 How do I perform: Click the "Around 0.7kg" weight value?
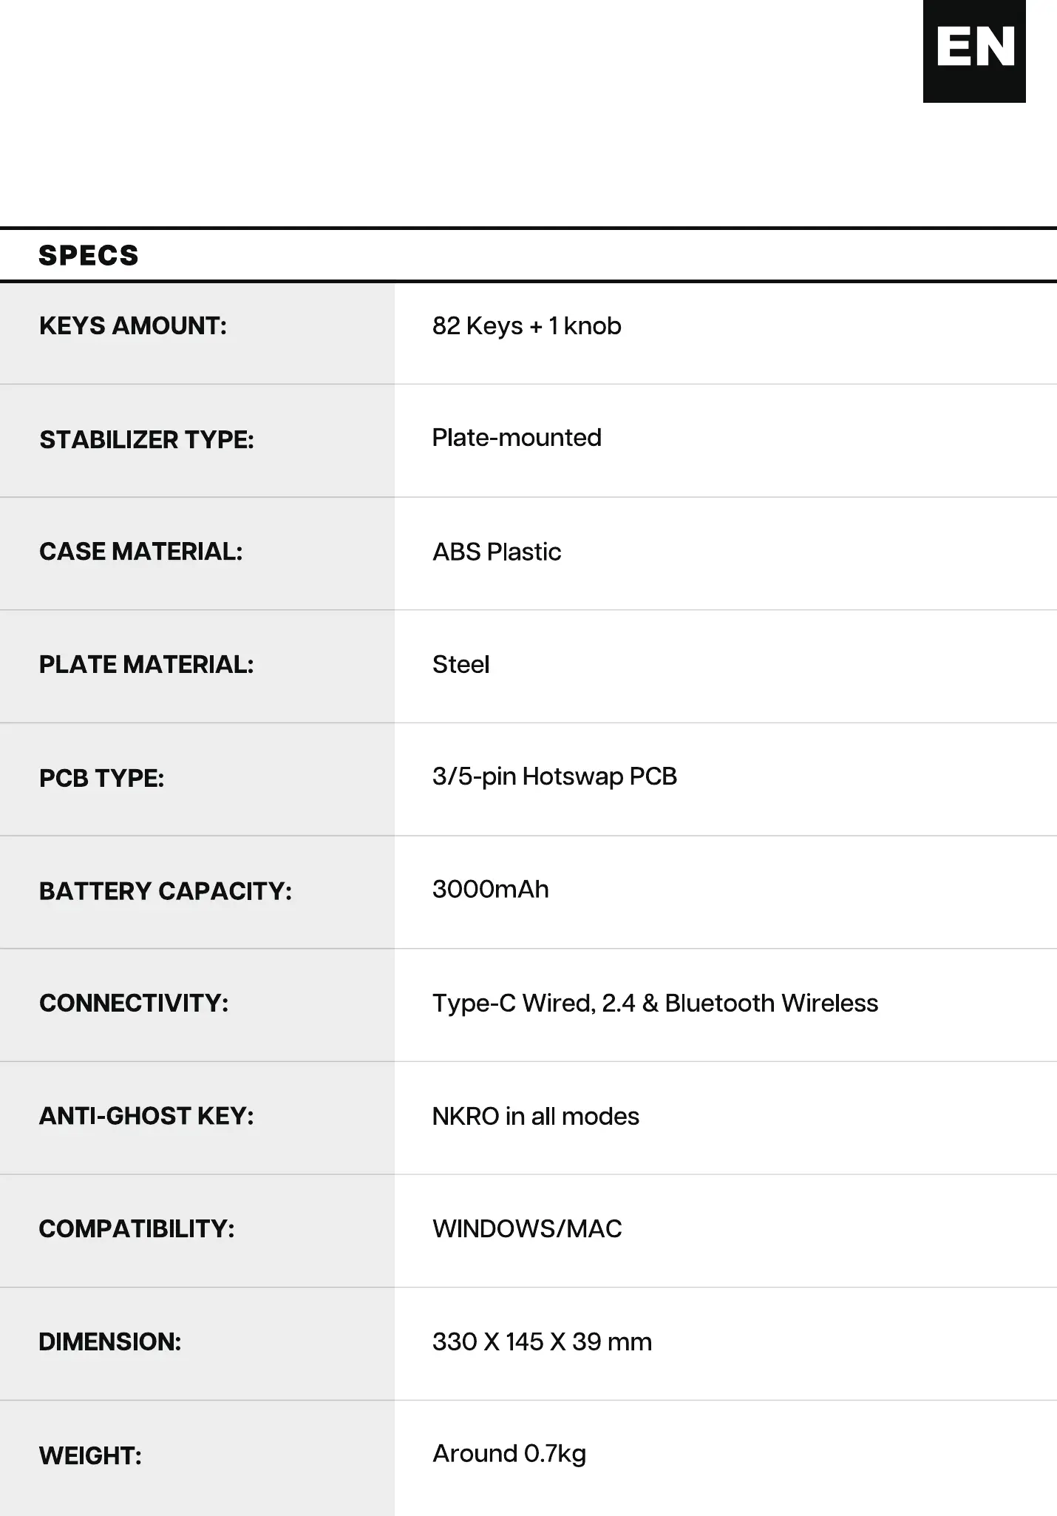[x=509, y=1454]
